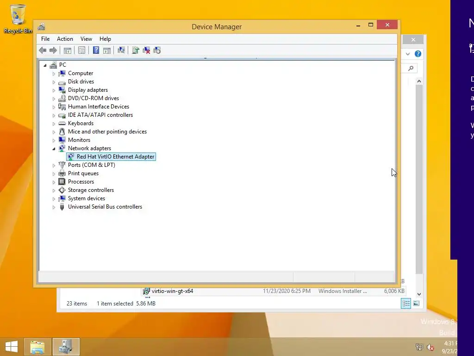
Task: Click the Explorer scrollbar down arrow
Action: tap(419, 294)
